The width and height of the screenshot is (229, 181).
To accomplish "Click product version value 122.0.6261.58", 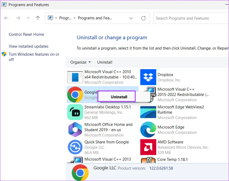I will [x=161, y=168].
